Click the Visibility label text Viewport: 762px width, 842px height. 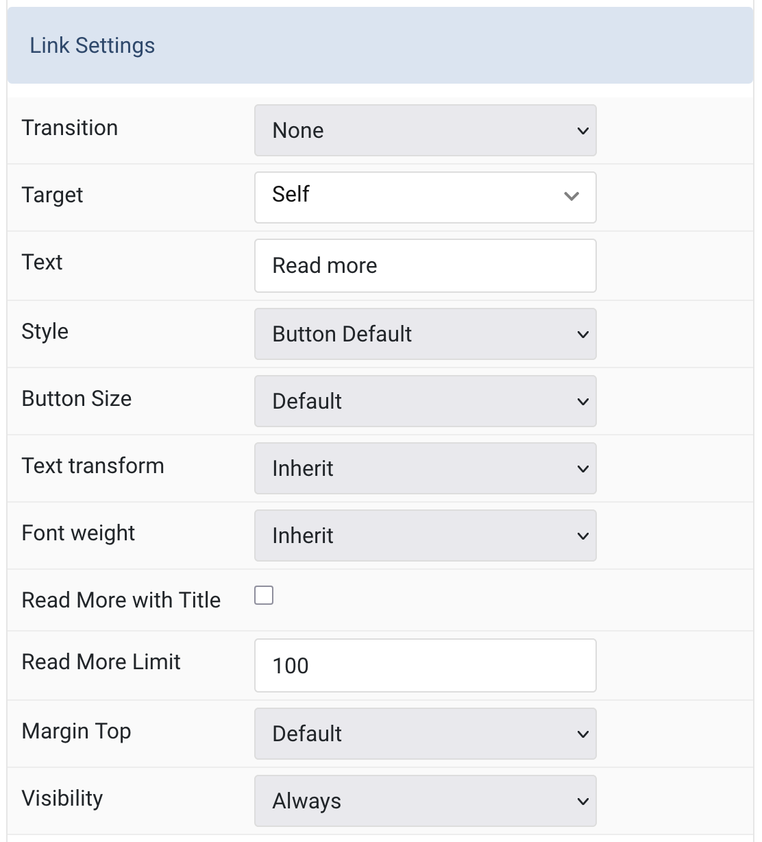[x=62, y=799]
